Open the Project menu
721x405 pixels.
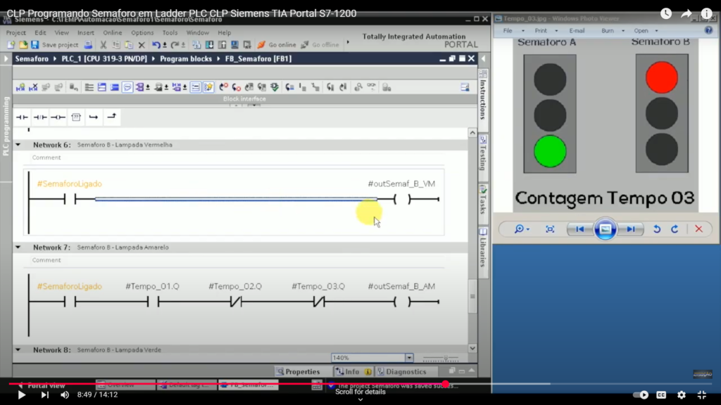coord(16,32)
